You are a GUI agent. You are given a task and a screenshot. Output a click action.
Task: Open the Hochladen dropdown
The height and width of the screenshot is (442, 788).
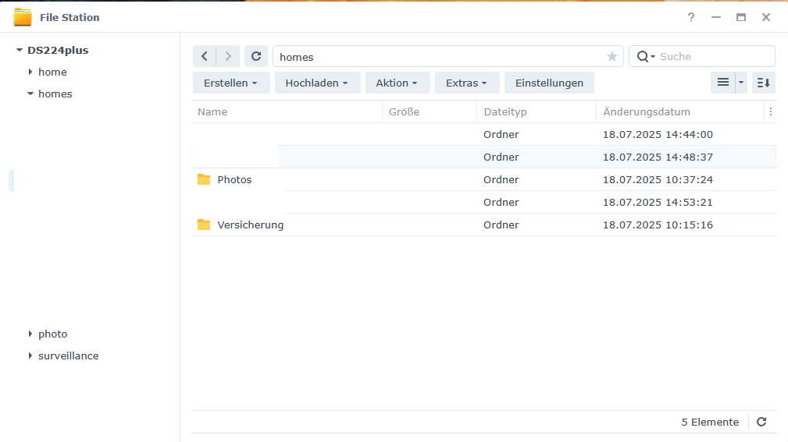pos(317,83)
